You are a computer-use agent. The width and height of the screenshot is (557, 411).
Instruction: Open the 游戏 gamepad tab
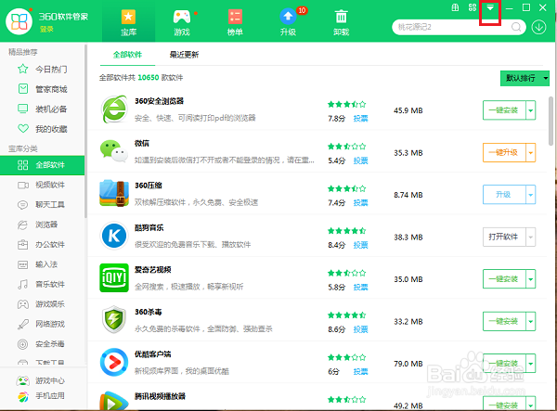point(182,22)
